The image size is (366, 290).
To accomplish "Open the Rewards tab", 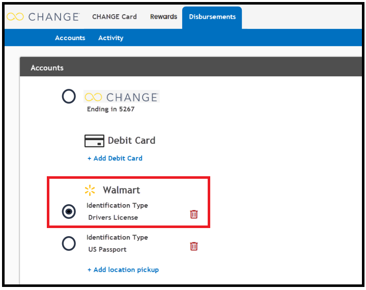I will tap(163, 17).
